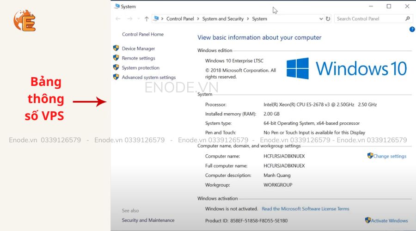This screenshot has height=231, width=416.
Task: Open Advanced system settings
Action: click(x=148, y=78)
